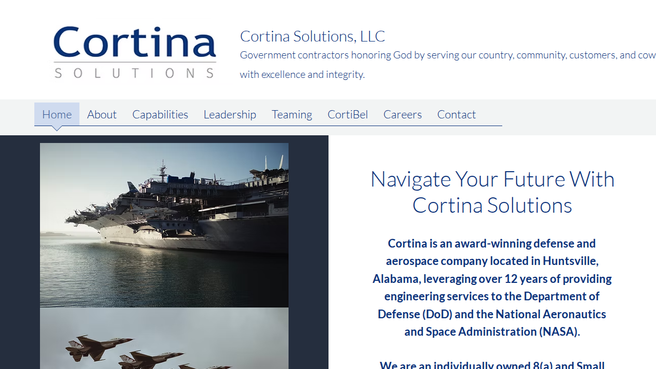Click the dark navy panel beside the photos

click(x=309, y=252)
